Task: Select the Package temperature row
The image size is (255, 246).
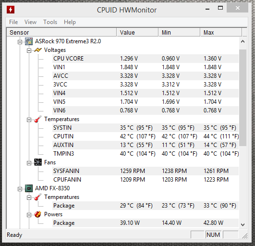Action: point(146,206)
